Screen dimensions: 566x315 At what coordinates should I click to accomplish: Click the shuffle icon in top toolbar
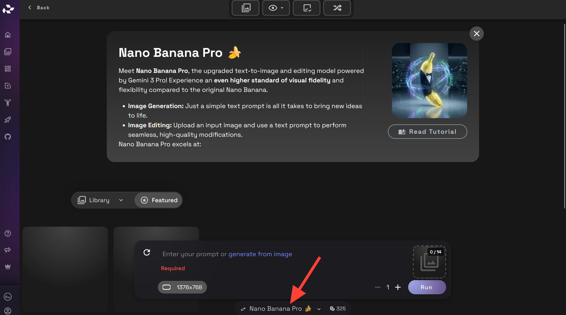click(x=337, y=8)
